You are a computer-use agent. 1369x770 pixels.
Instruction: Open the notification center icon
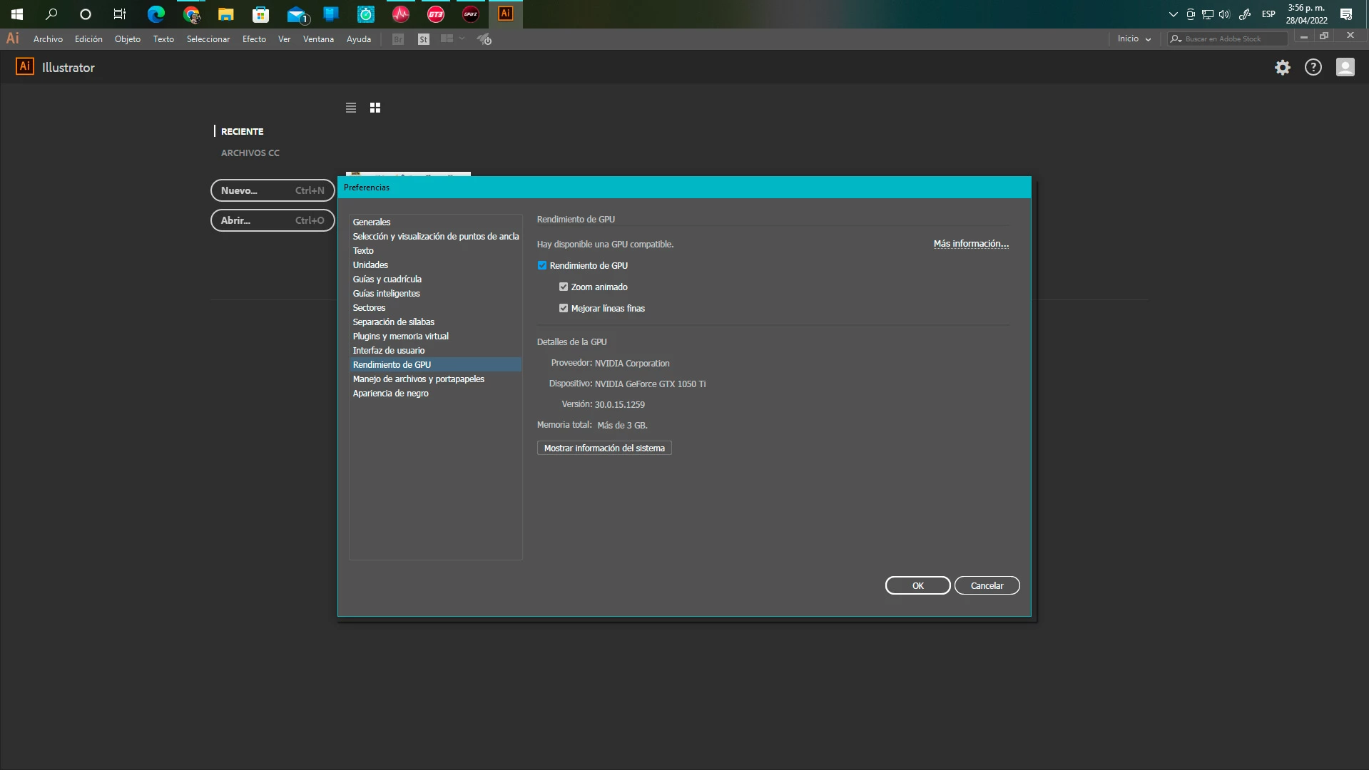click(x=1346, y=14)
